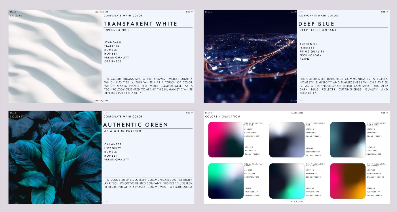Viewport: 397px width, 212px height.
Task: Click TIER IV GRADATION RED ORANGE label
Action: coord(376,165)
